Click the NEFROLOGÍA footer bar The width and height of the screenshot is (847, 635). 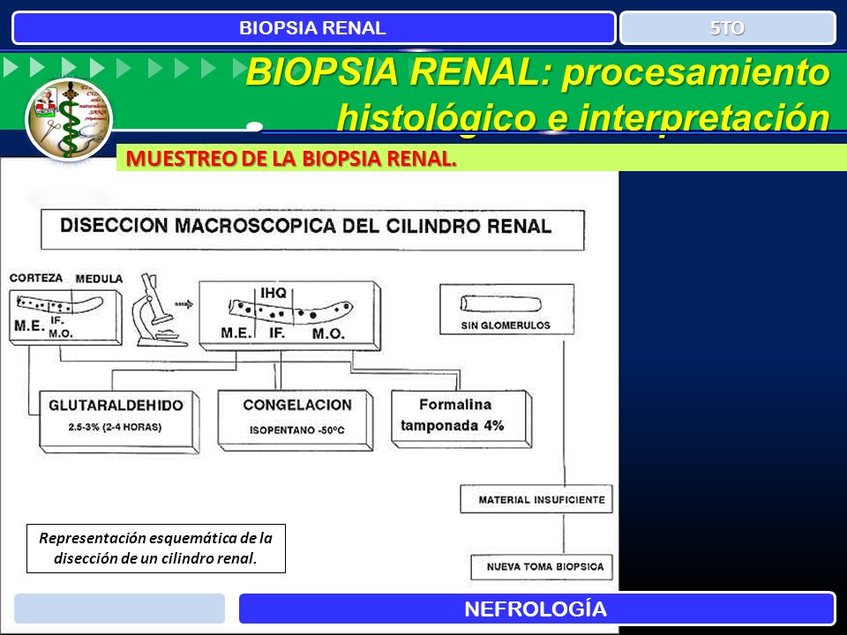(536, 609)
